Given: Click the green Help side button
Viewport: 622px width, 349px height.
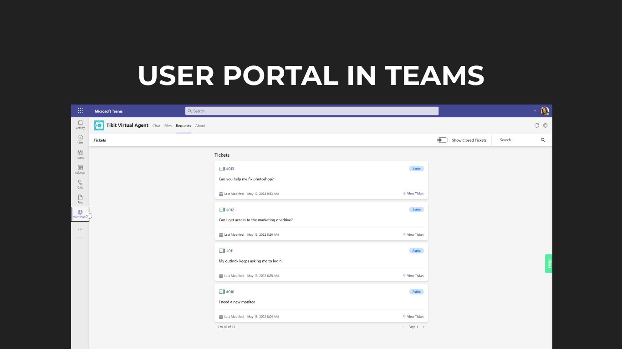Looking at the screenshot, I should (549, 264).
